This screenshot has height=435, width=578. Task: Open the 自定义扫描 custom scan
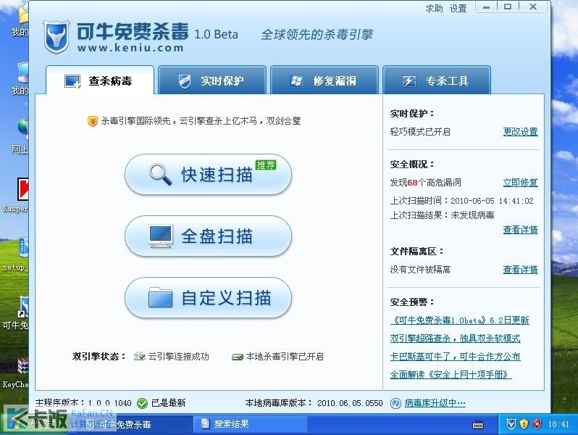point(209,298)
